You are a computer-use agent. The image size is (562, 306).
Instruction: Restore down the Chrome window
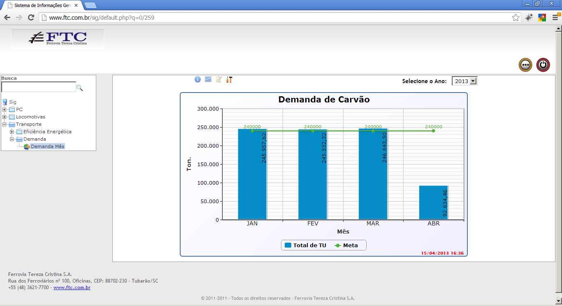coord(538,4)
